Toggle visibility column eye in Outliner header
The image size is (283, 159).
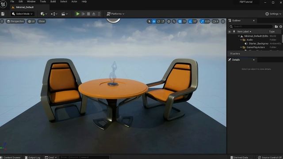[x=229, y=32]
